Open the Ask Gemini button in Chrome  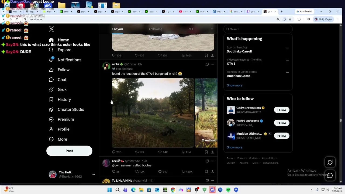304,12
